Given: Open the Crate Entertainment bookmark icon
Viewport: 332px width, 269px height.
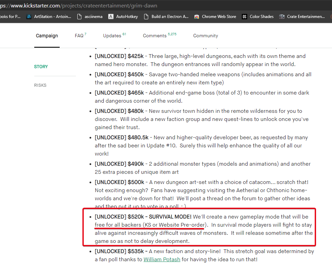Looking at the screenshot, I should 282,16.
